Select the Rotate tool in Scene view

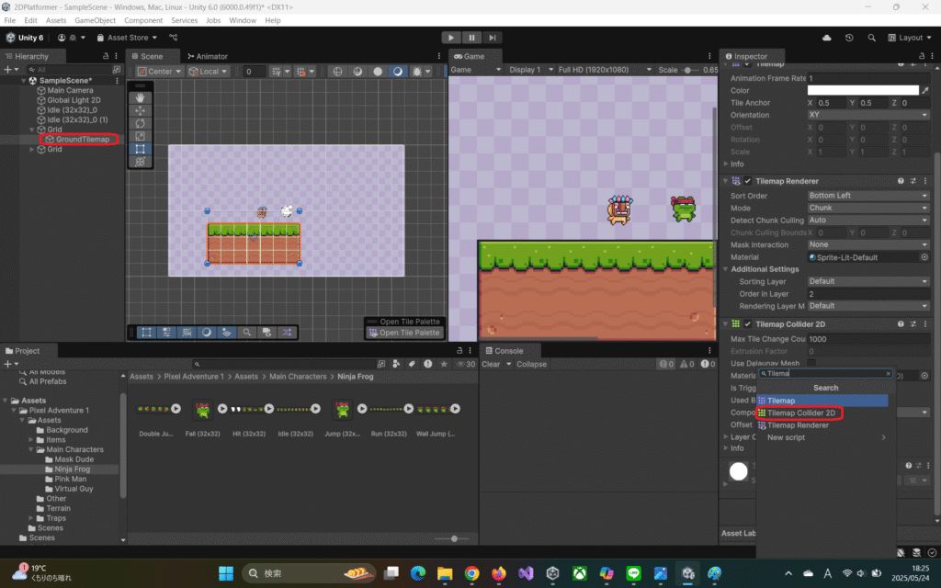click(x=140, y=123)
